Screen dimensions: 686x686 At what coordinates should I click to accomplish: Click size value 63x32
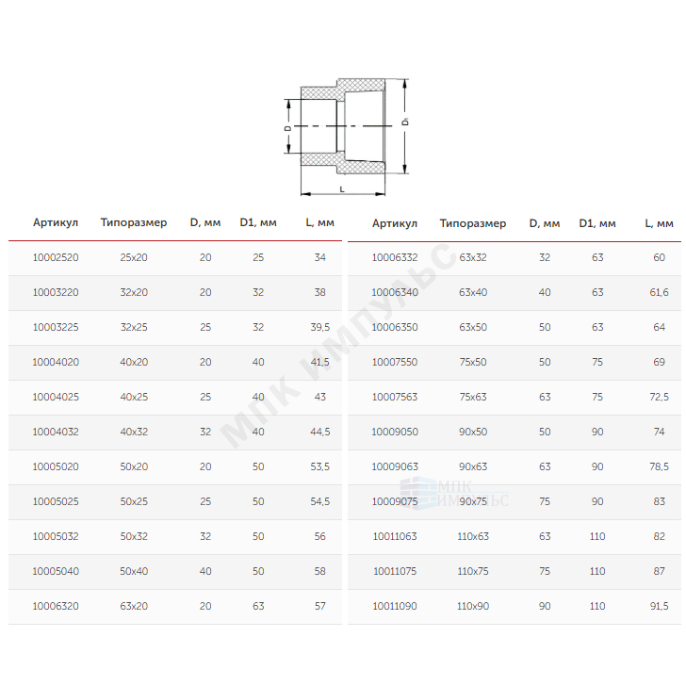tap(473, 257)
